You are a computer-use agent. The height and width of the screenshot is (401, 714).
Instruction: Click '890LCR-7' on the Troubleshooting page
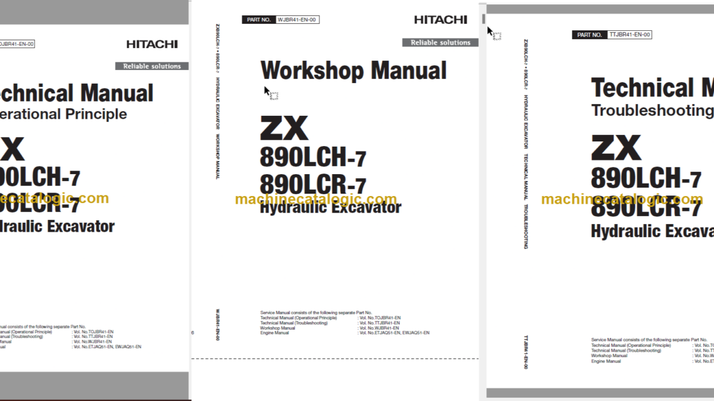pyautogui.click(x=646, y=206)
